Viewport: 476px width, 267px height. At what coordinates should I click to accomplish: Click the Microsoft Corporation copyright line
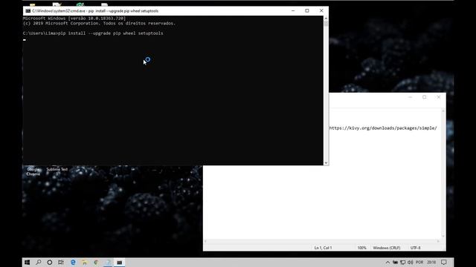click(x=99, y=23)
